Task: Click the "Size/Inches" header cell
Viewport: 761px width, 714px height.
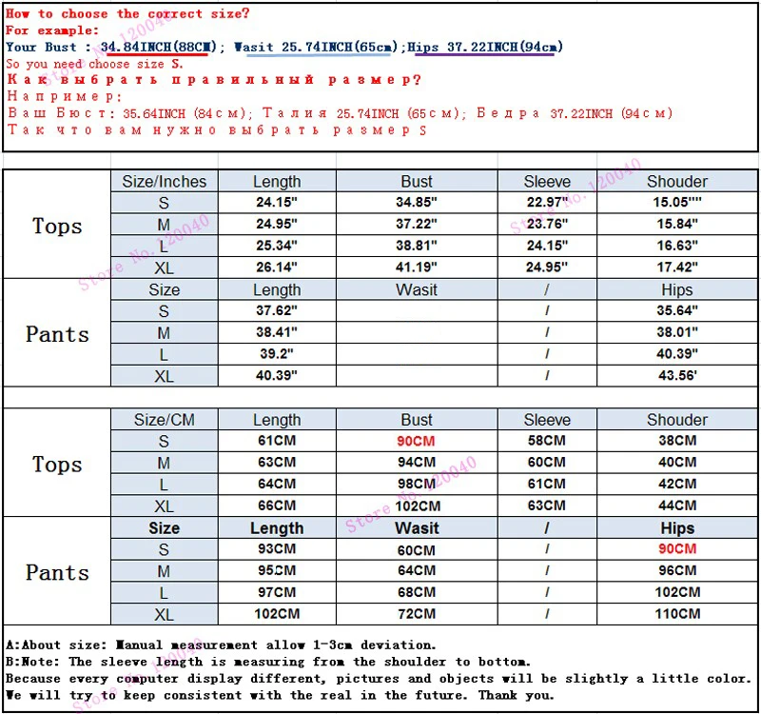Action: point(164,181)
